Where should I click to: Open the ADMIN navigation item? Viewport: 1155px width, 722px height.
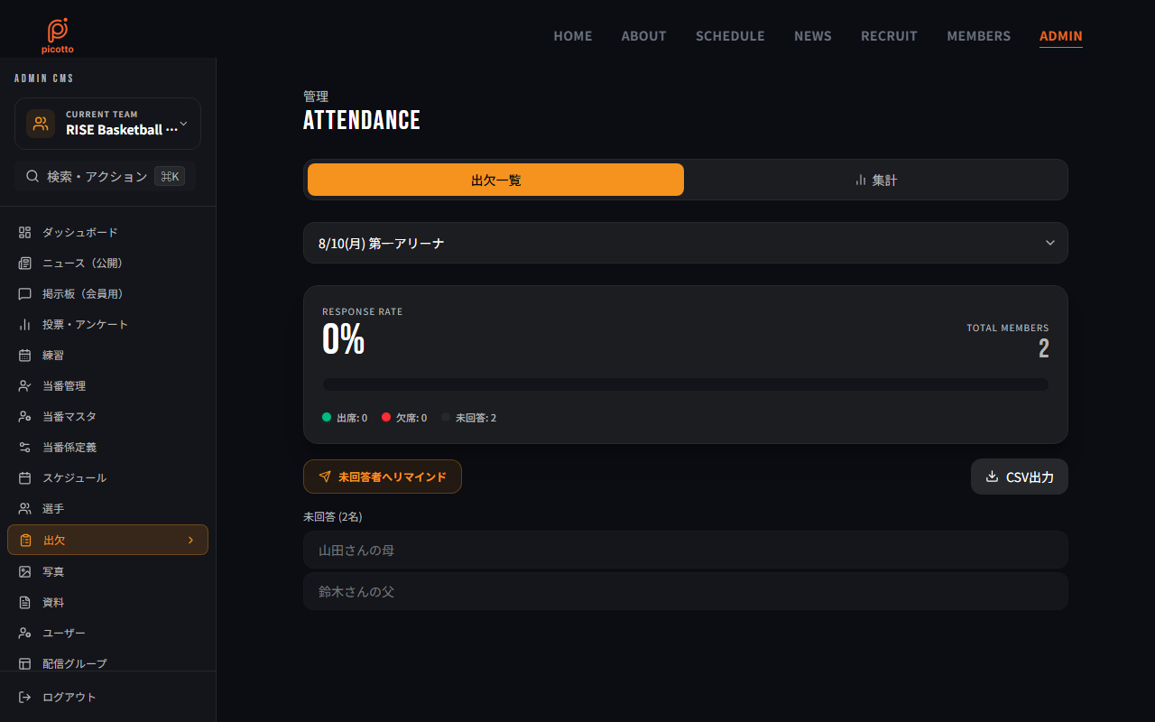[1061, 36]
